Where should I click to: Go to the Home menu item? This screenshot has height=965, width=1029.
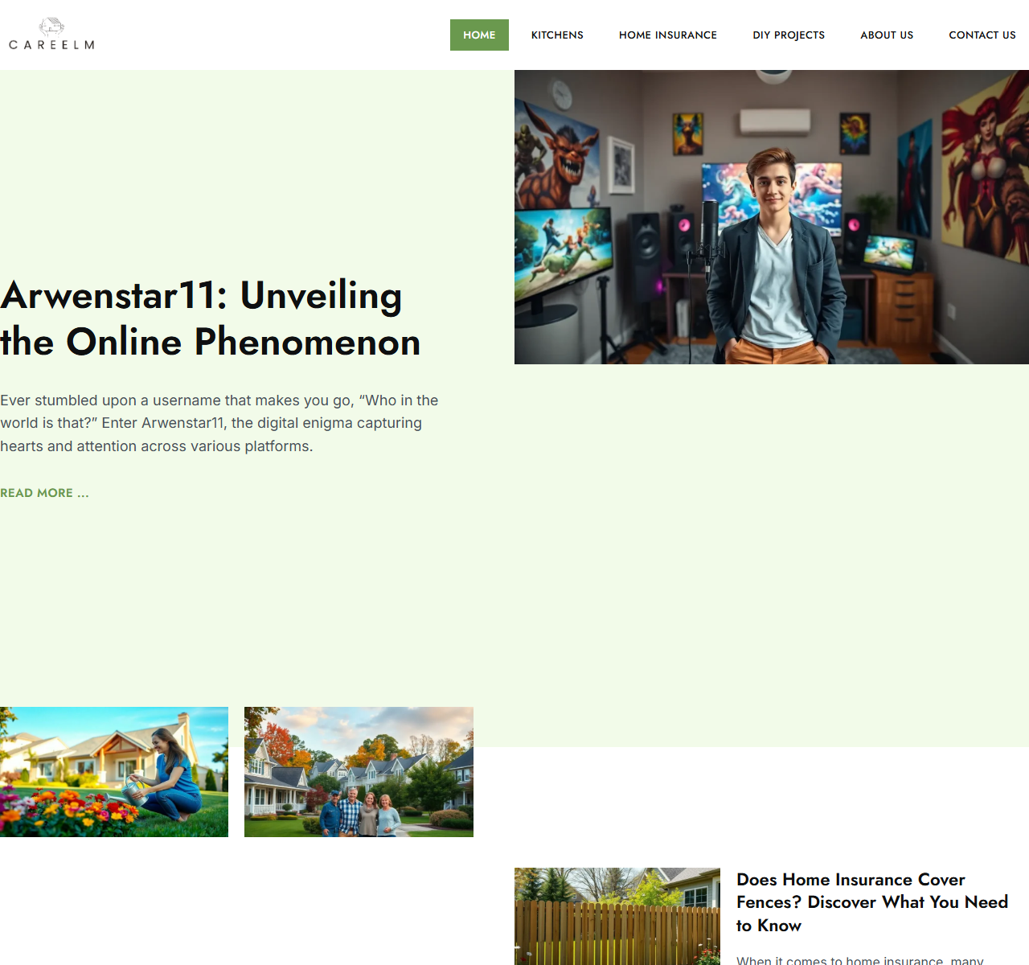(x=479, y=35)
